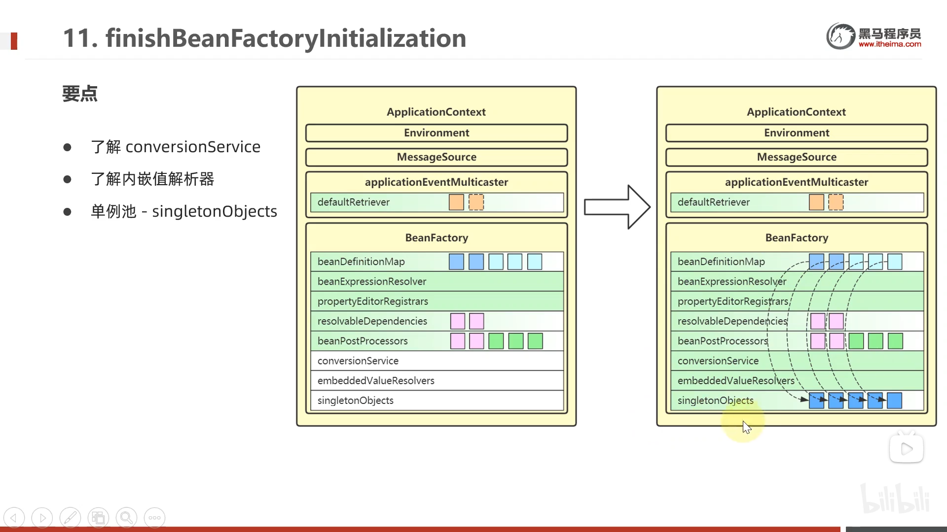This screenshot has width=947, height=532.
Task: Click beanExpressionResolver row in right diagram
Action: click(797, 281)
